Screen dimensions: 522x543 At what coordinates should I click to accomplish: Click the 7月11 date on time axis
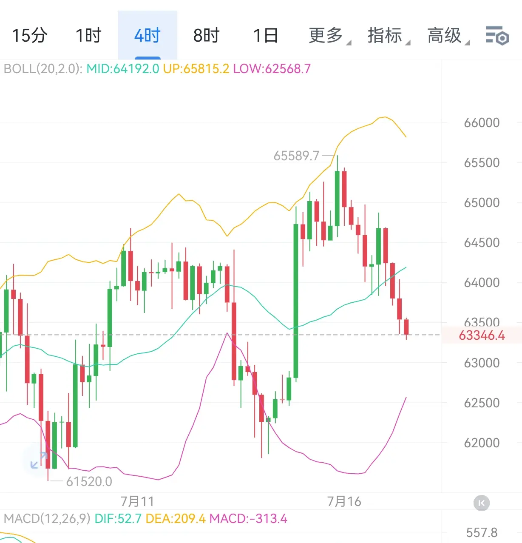tap(137, 501)
